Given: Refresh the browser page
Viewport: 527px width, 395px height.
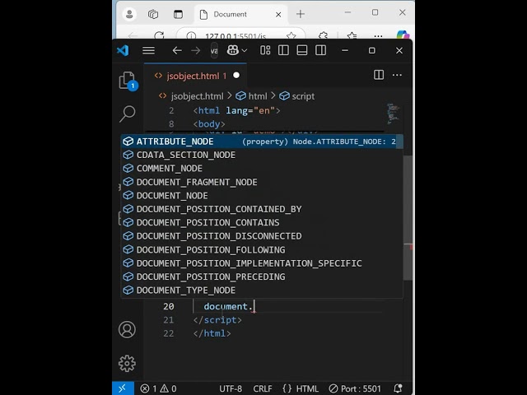Looking at the screenshot, I should (x=159, y=35).
